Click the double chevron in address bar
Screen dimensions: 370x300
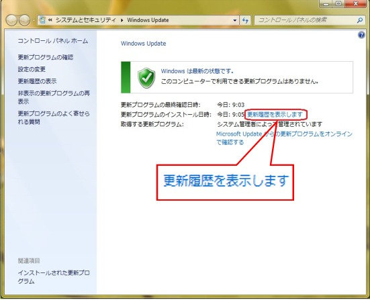tap(50, 20)
